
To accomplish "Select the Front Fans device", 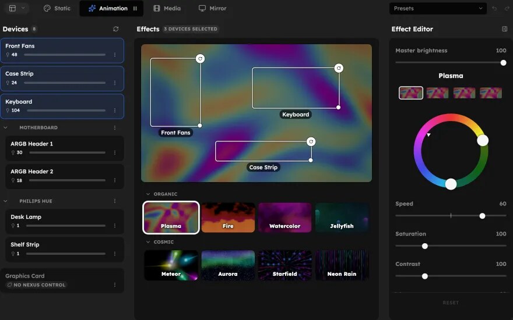I will coord(62,50).
